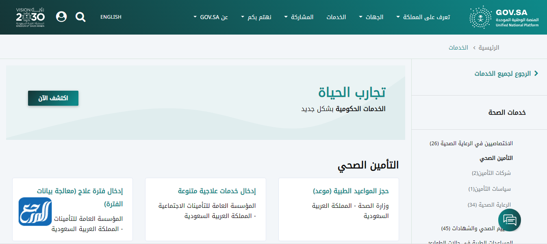Open the search icon in the header

[x=80, y=17]
